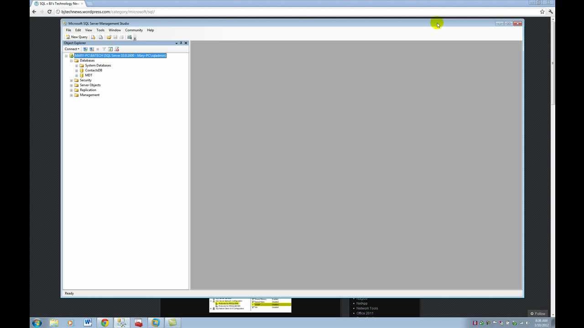This screenshot has width=584, height=328.
Task: Open the Help menu
Action: pyautogui.click(x=151, y=30)
